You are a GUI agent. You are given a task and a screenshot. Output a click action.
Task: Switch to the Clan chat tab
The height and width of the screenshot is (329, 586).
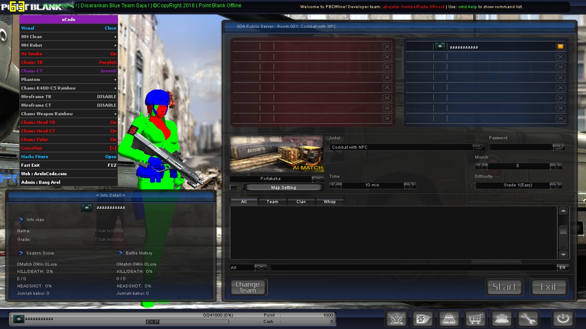301,201
